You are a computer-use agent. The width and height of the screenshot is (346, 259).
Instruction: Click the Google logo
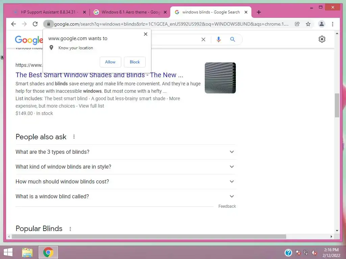(29, 40)
